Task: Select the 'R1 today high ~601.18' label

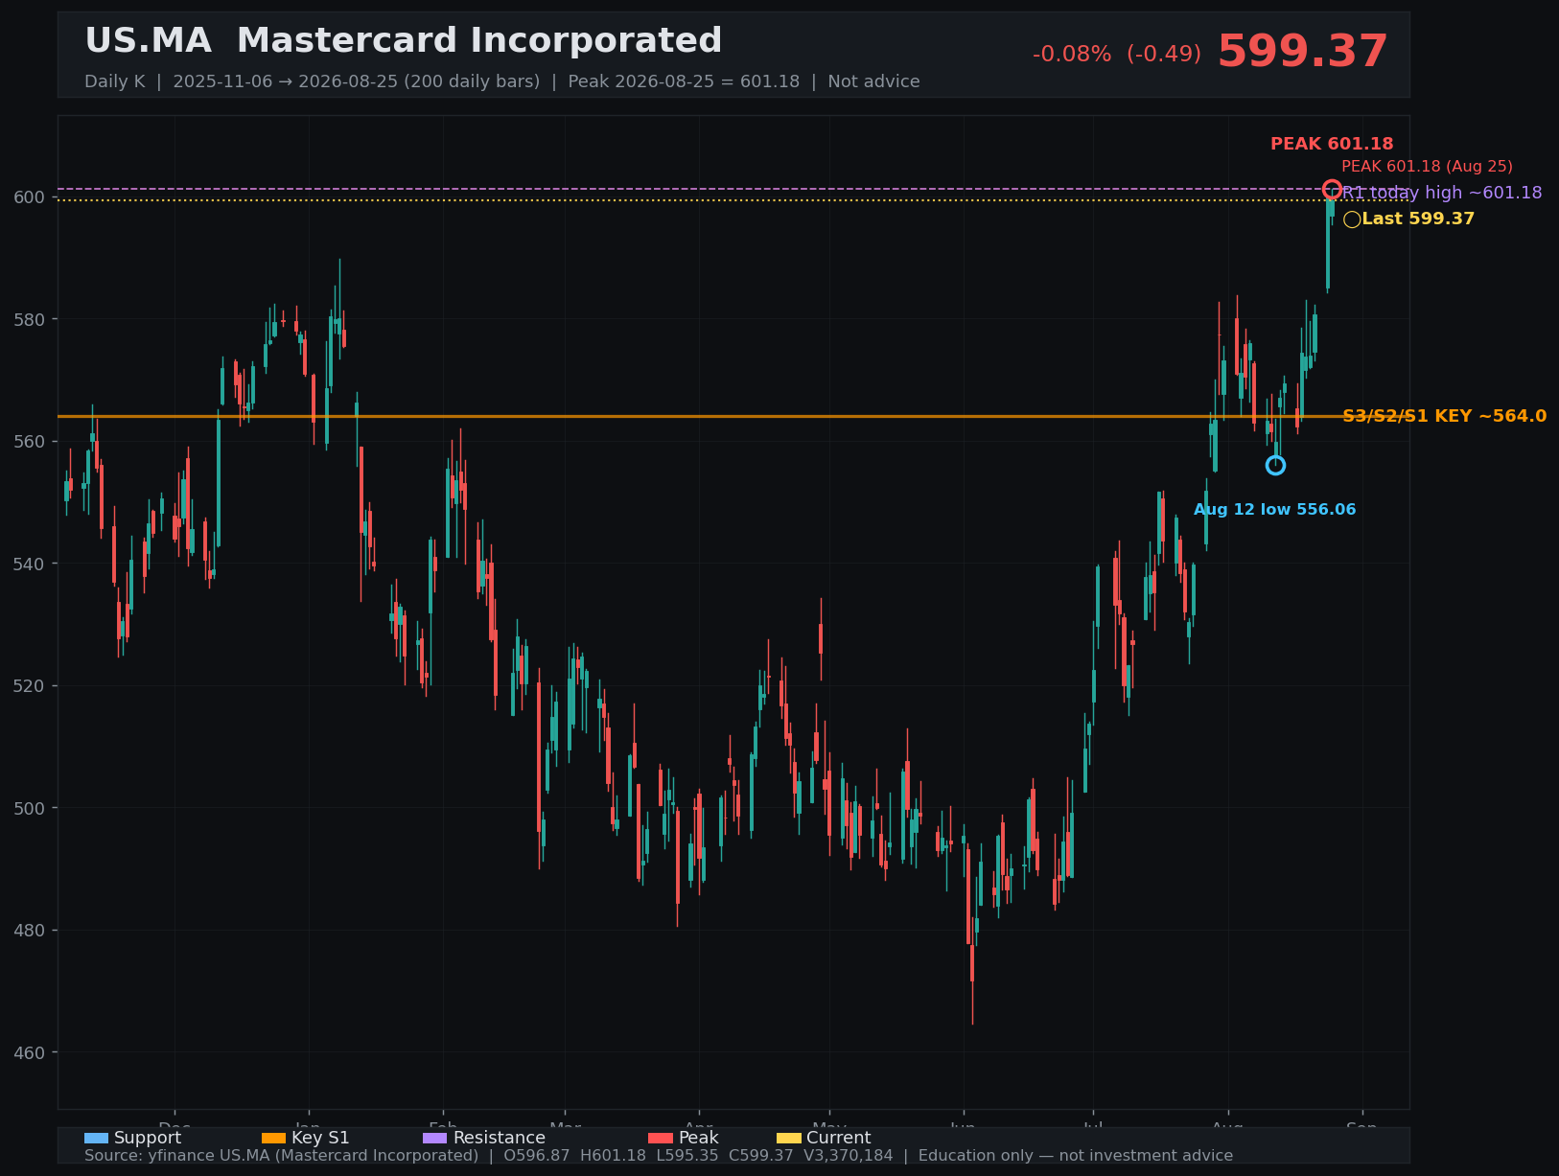Action: (x=1442, y=193)
